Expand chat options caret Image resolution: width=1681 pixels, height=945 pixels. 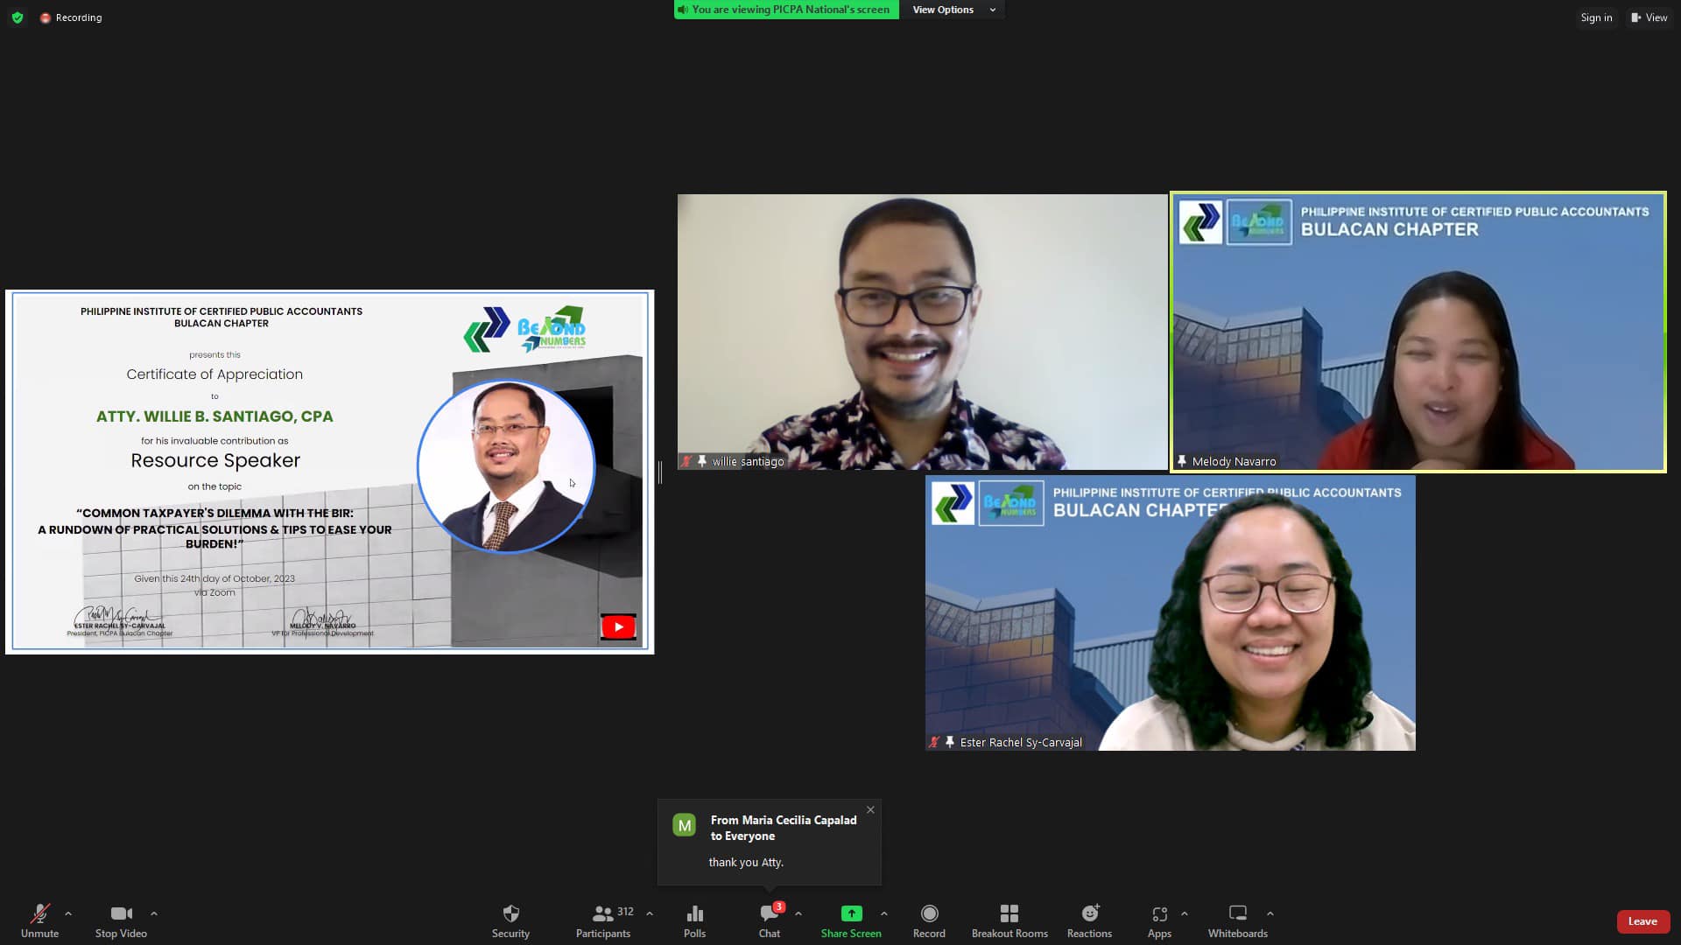[798, 913]
